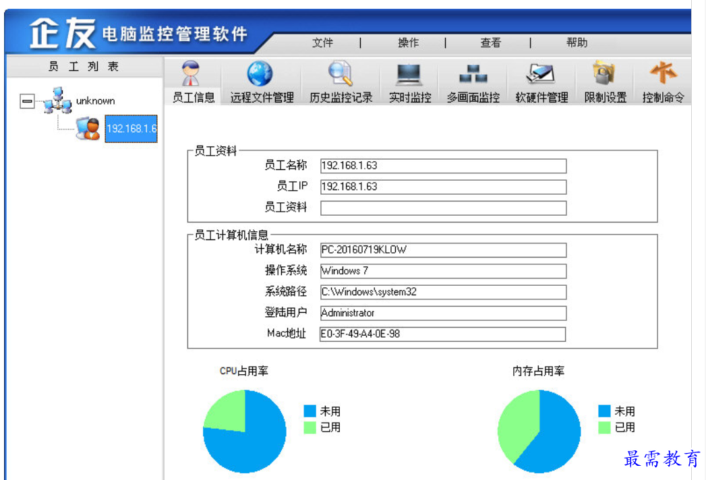Click the CPU占用率 pie chart
The height and width of the screenshot is (480, 706).
245,431
